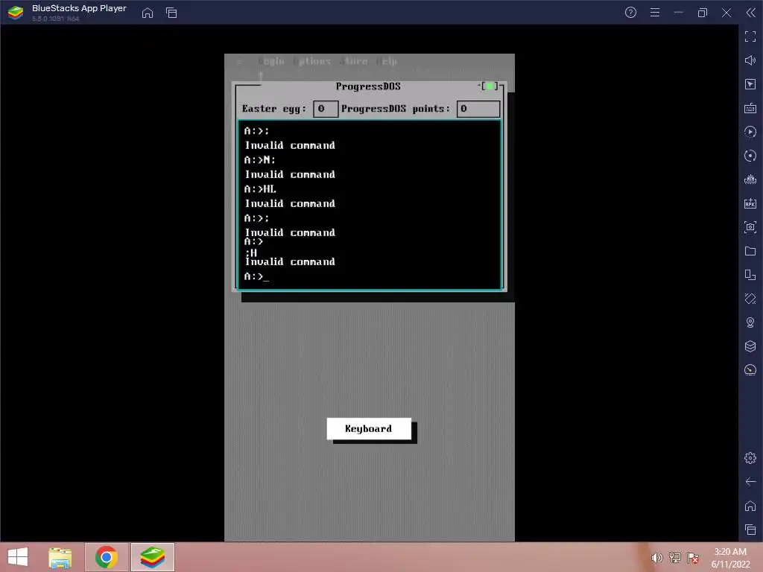The image size is (763, 572).
Task: Restore down the BlueStacks window
Action: (702, 13)
